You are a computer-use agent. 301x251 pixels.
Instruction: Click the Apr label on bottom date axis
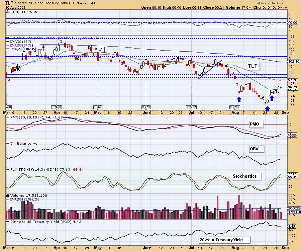point(57,248)
